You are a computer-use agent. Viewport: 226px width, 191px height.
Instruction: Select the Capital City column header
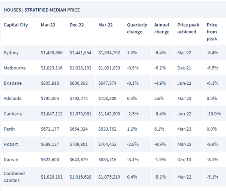point(15,25)
